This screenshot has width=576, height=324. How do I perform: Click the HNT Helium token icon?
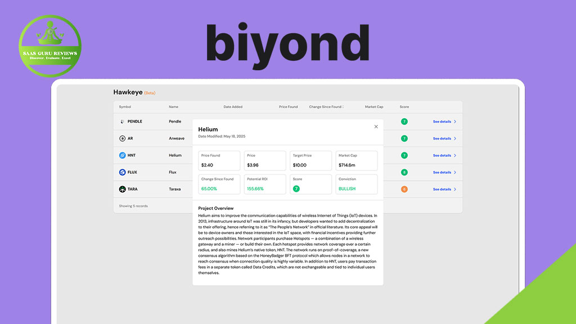coord(122,155)
